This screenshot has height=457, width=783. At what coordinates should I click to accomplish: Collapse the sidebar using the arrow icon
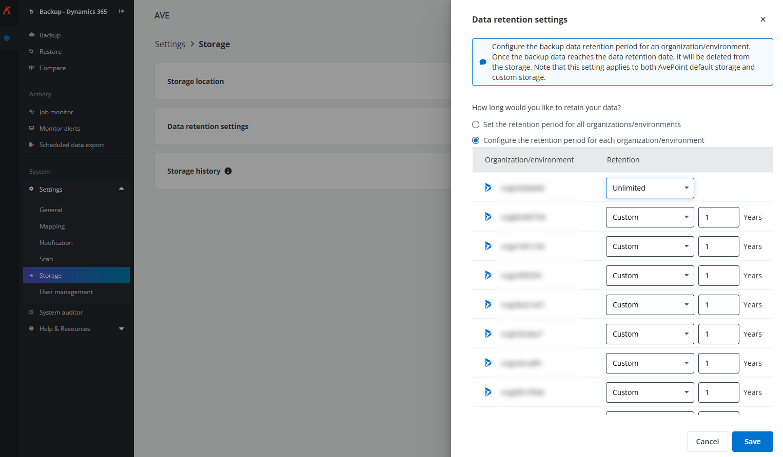pos(121,11)
